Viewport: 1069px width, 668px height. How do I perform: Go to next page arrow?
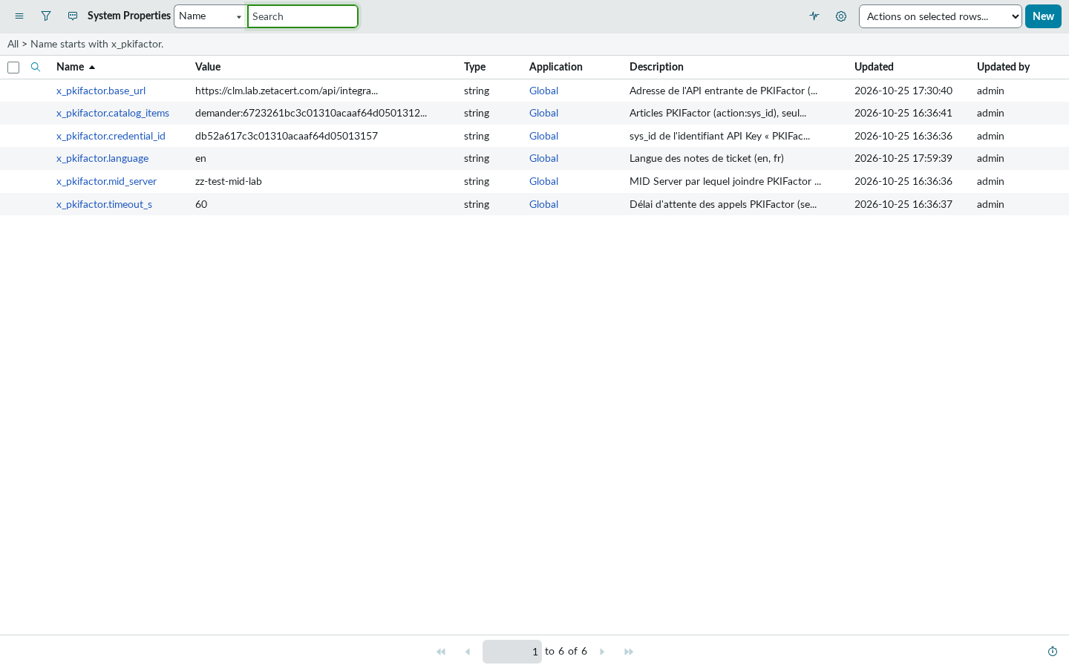[x=602, y=652]
